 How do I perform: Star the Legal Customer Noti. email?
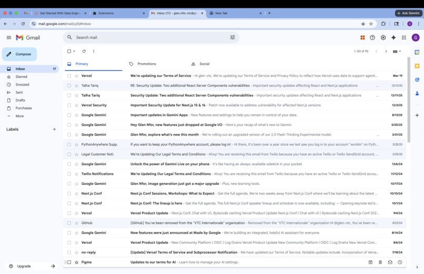(76, 154)
